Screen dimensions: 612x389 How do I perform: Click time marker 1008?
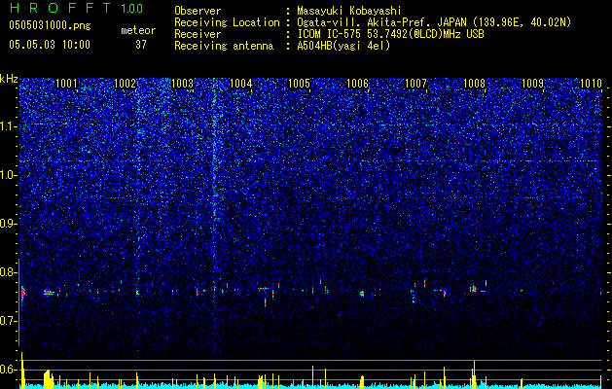coord(474,84)
